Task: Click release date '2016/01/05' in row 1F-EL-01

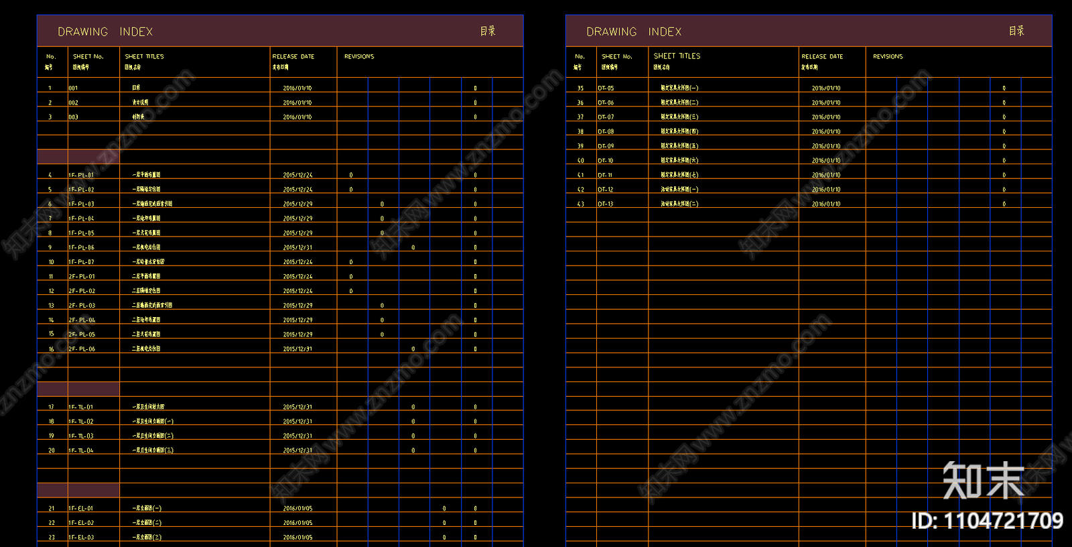Action: click(297, 508)
